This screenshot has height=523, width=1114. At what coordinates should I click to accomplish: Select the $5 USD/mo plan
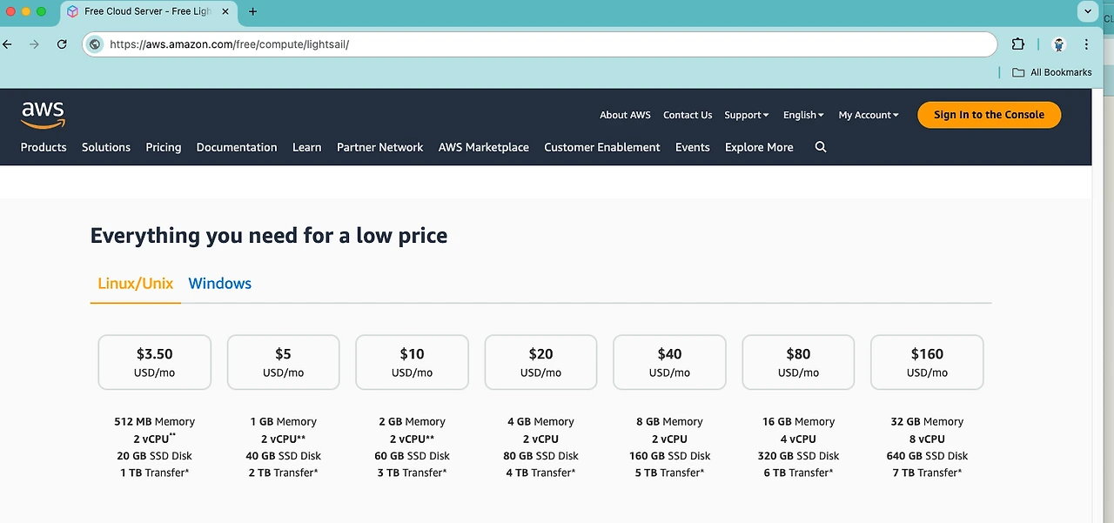[x=283, y=362]
